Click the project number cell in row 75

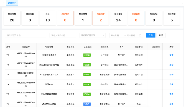point(26,94)
